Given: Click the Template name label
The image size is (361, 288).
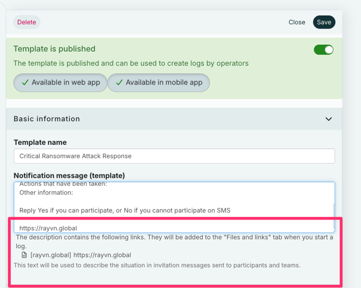Looking at the screenshot, I should coord(40,143).
